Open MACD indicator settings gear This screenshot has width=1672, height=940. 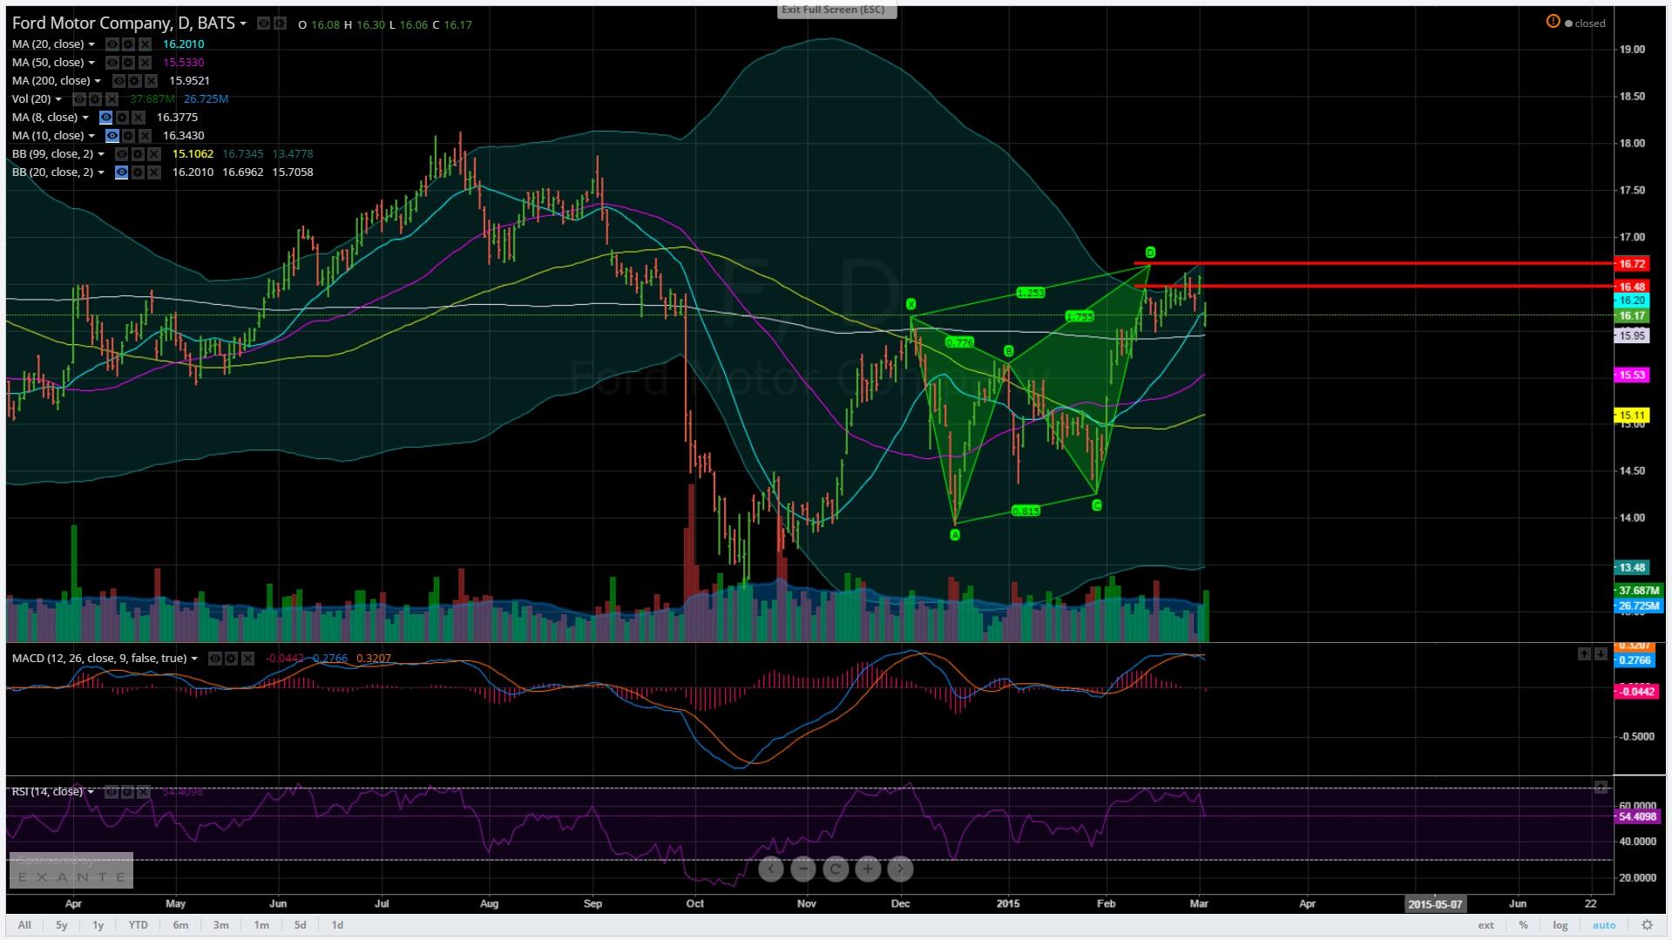[x=231, y=659]
